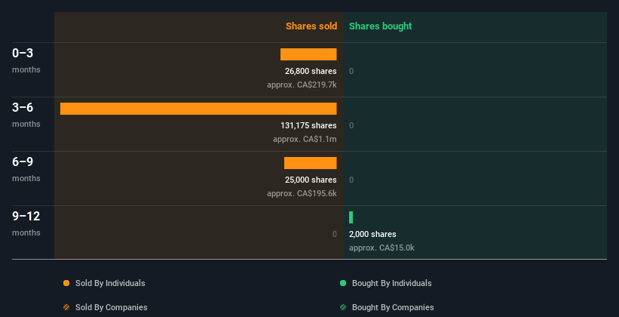This screenshot has height=317, width=619.
Task: Select the 0–3 months orange sold bar
Action: (x=308, y=54)
